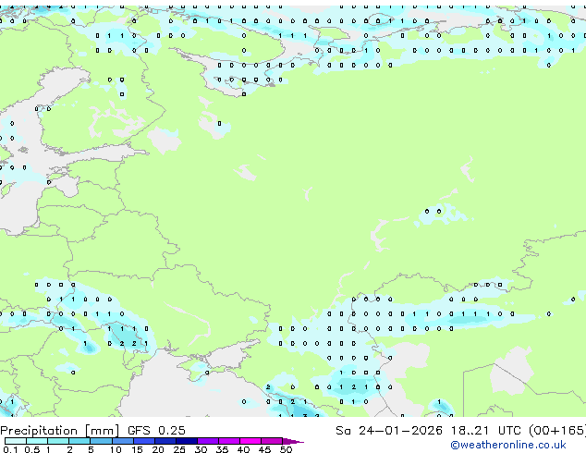Click the '18..21 UTC' time range text
The image size is (586, 453).
(x=485, y=431)
